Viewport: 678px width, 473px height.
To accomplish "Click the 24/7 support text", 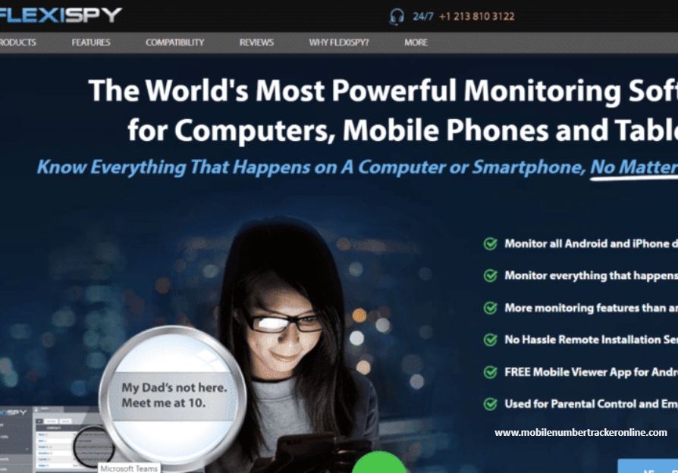I will coord(423,17).
